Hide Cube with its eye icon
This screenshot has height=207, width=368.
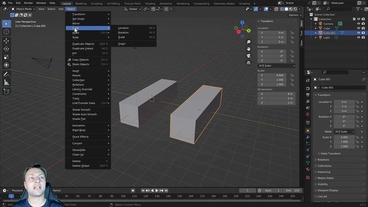pyautogui.click(x=358, y=28)
